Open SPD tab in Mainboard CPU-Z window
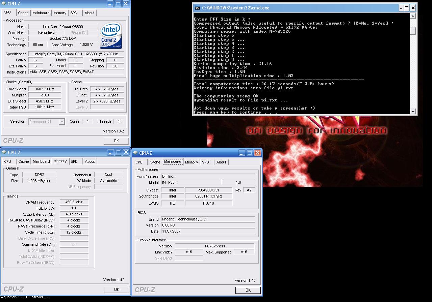 [x=205, y=162]
